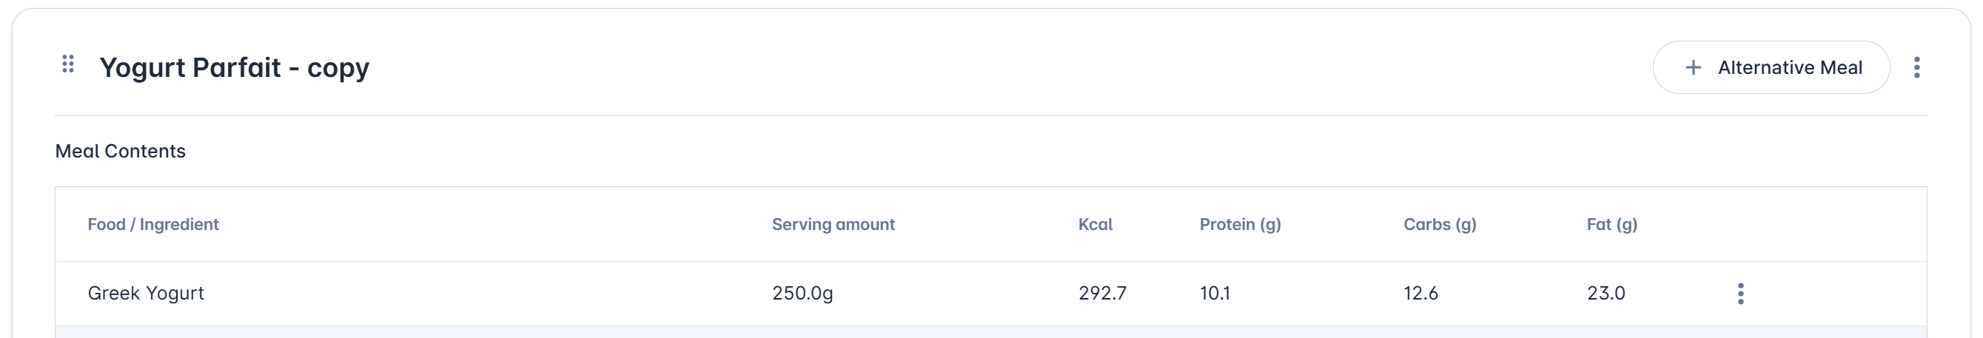Image resolution: width=1983 pixels, height=338 pixels.
Task: Select the Greek Yogurt ingredient name
Action: 146,294
